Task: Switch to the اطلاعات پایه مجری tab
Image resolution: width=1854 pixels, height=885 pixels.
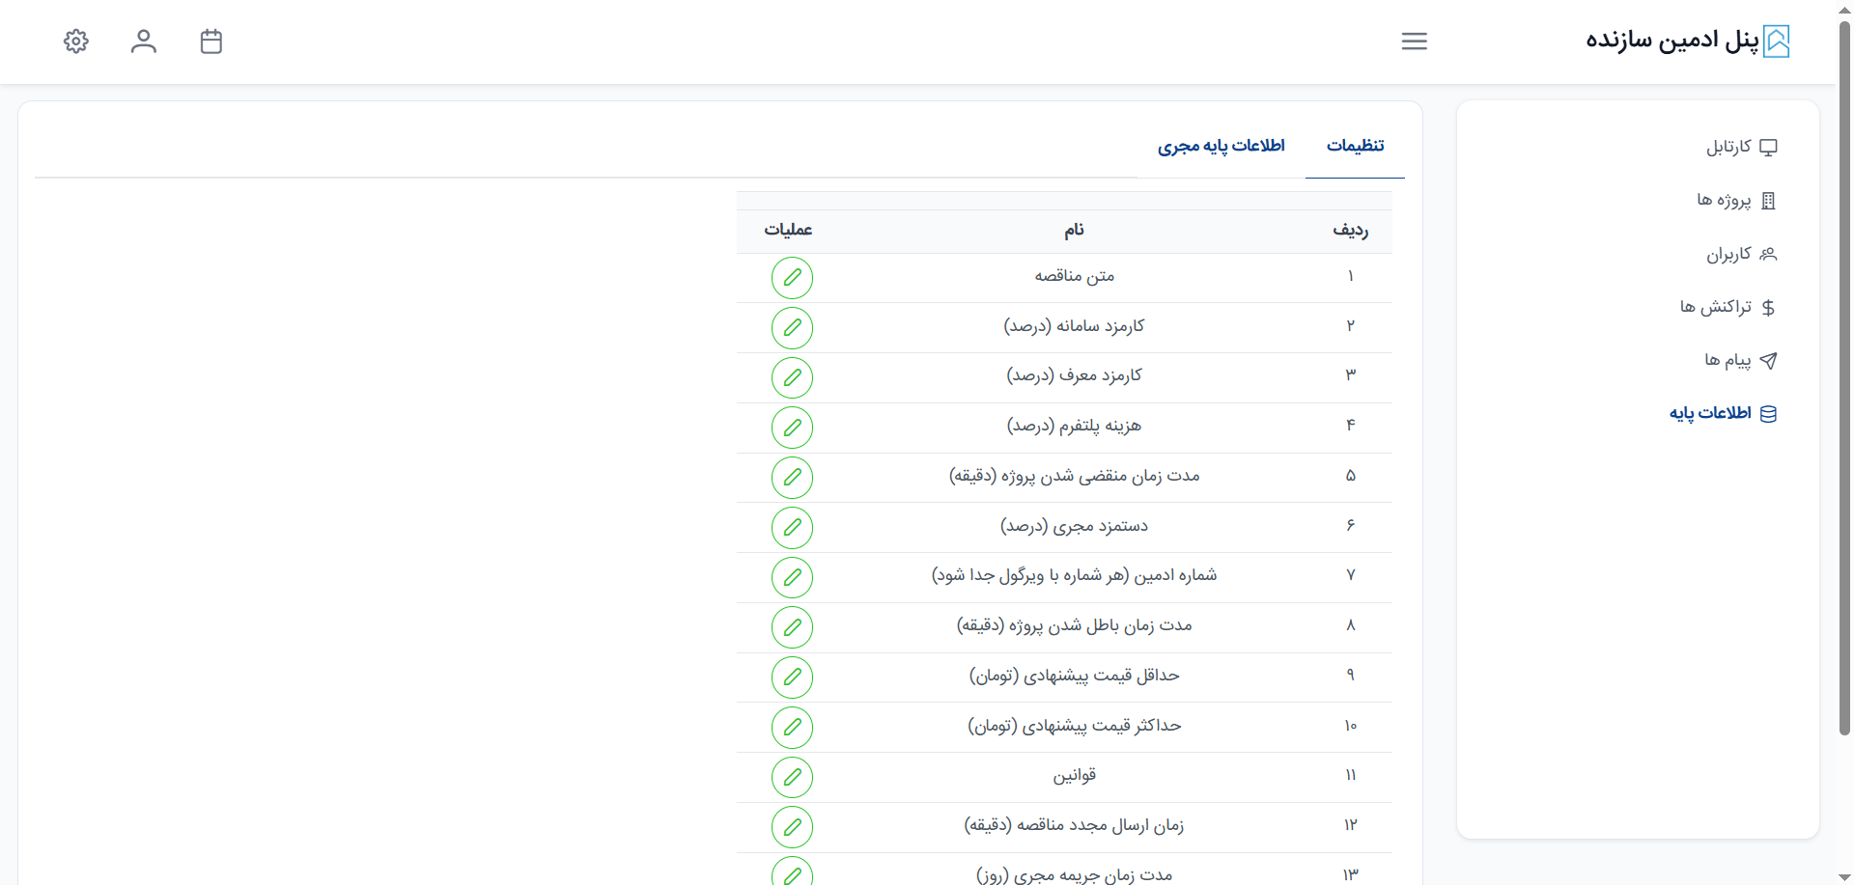Action: point(1221,146)
